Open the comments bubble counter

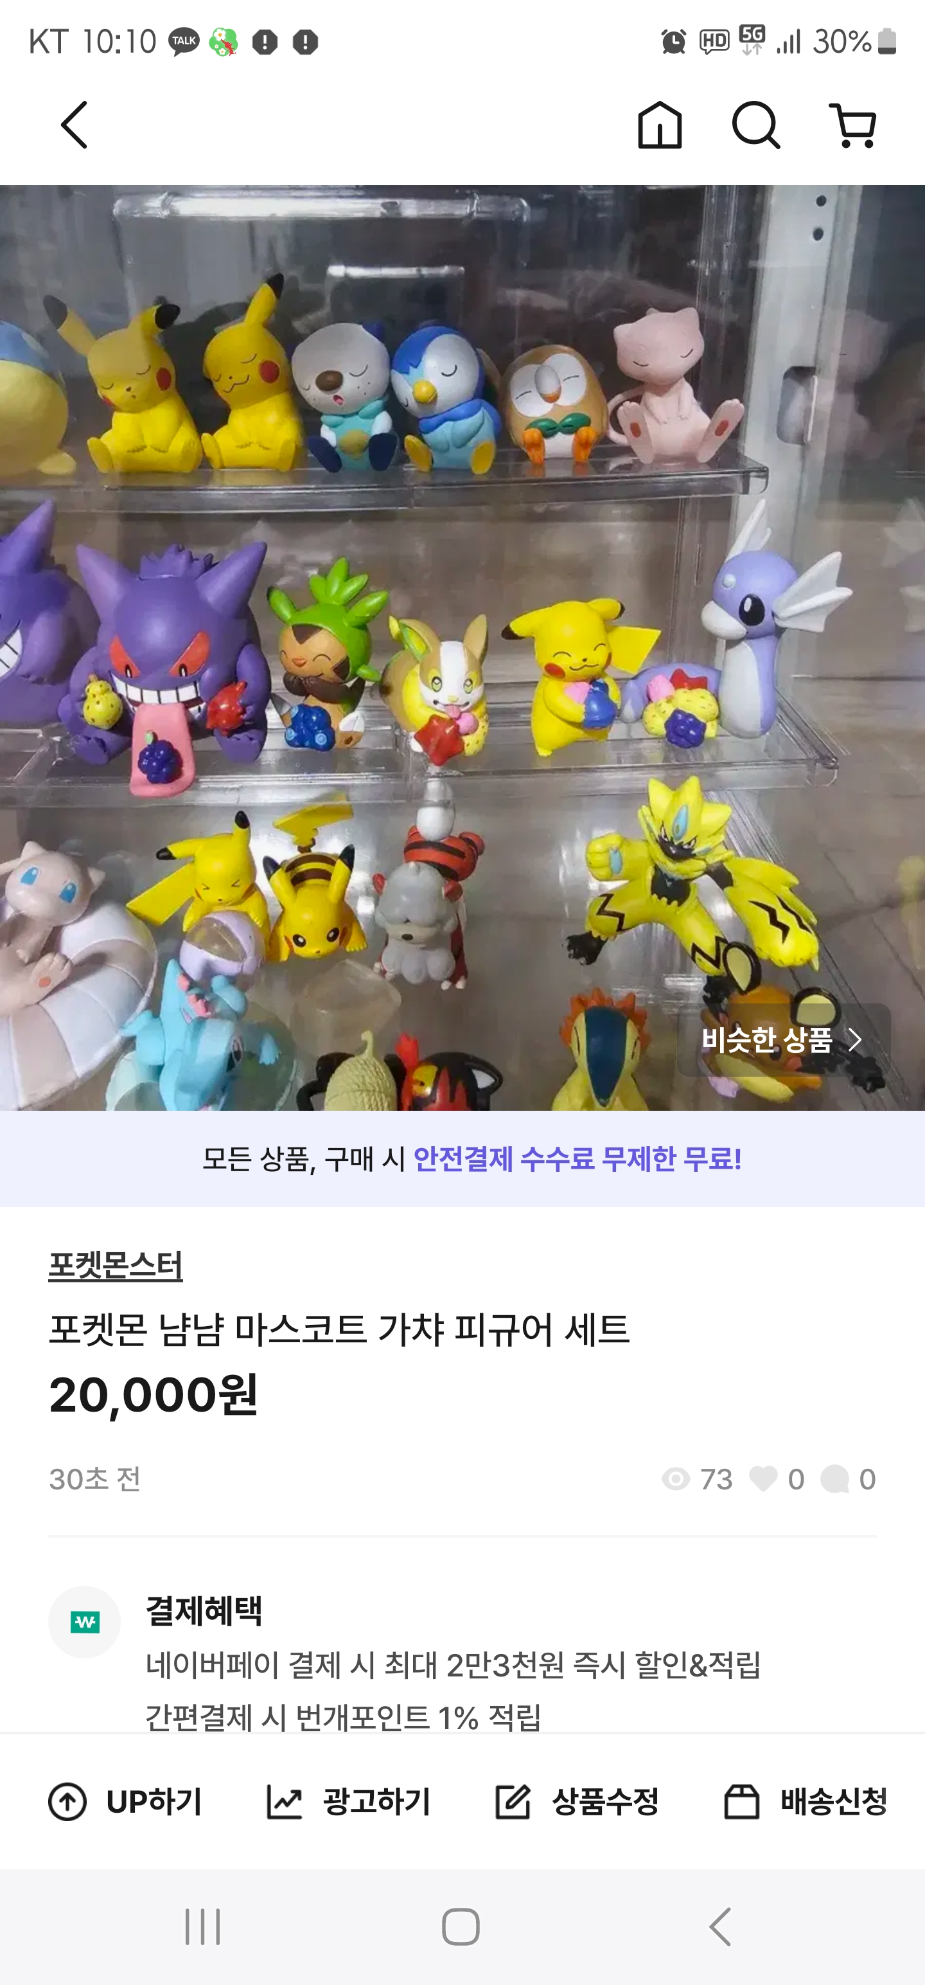(847, 1478)
